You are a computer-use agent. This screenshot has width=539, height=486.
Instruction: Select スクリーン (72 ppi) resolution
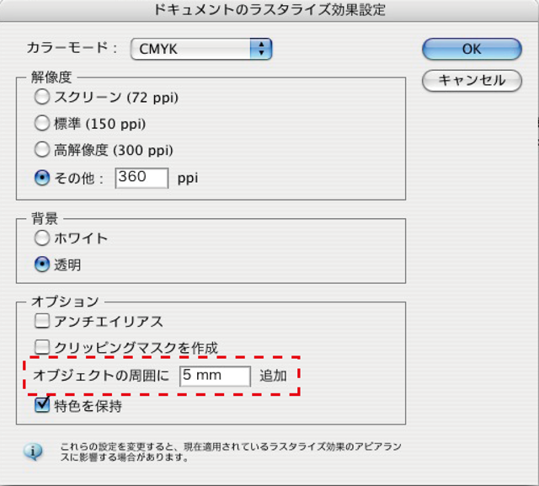[42, 97]
